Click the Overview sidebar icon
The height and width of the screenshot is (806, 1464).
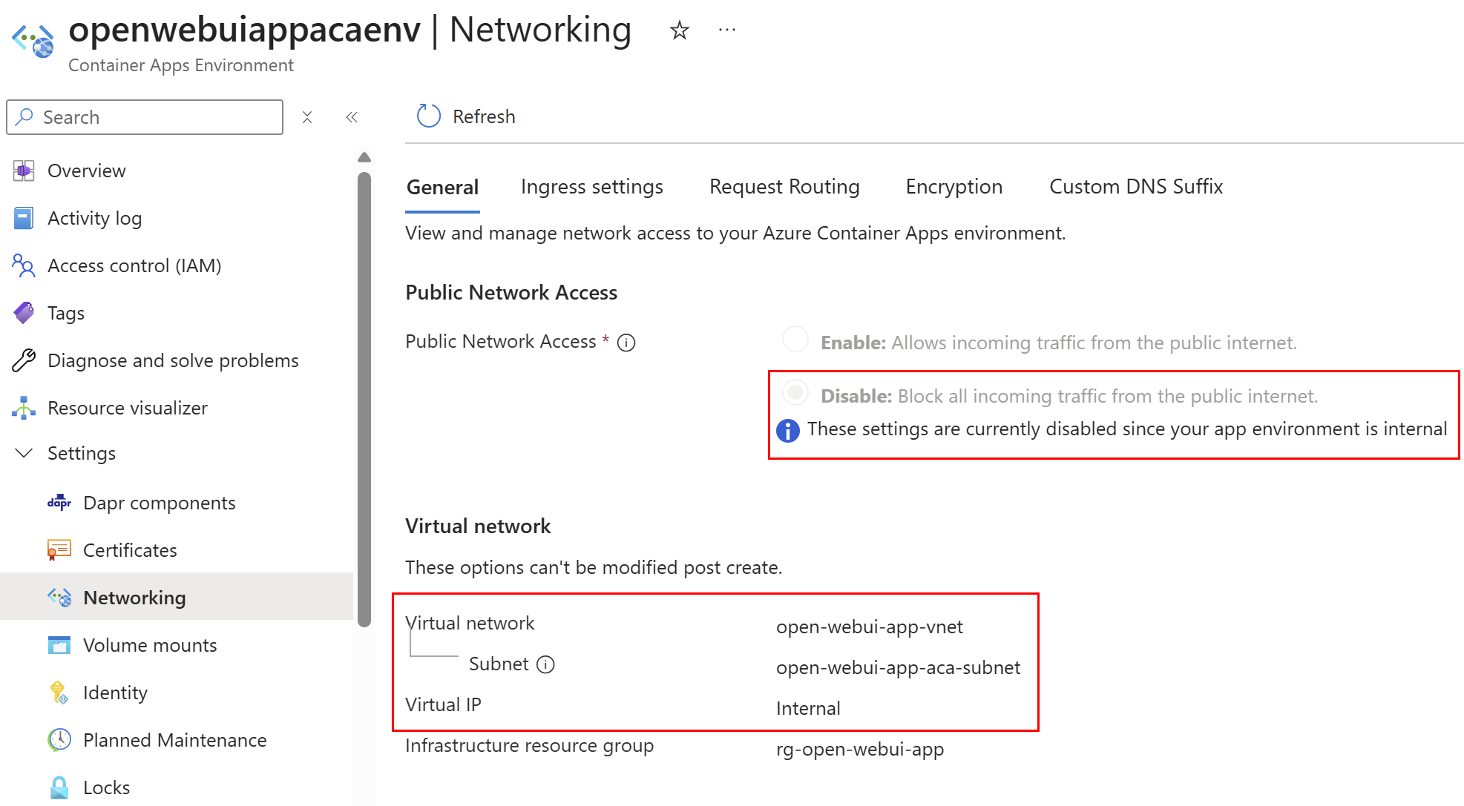pos(24,171)
